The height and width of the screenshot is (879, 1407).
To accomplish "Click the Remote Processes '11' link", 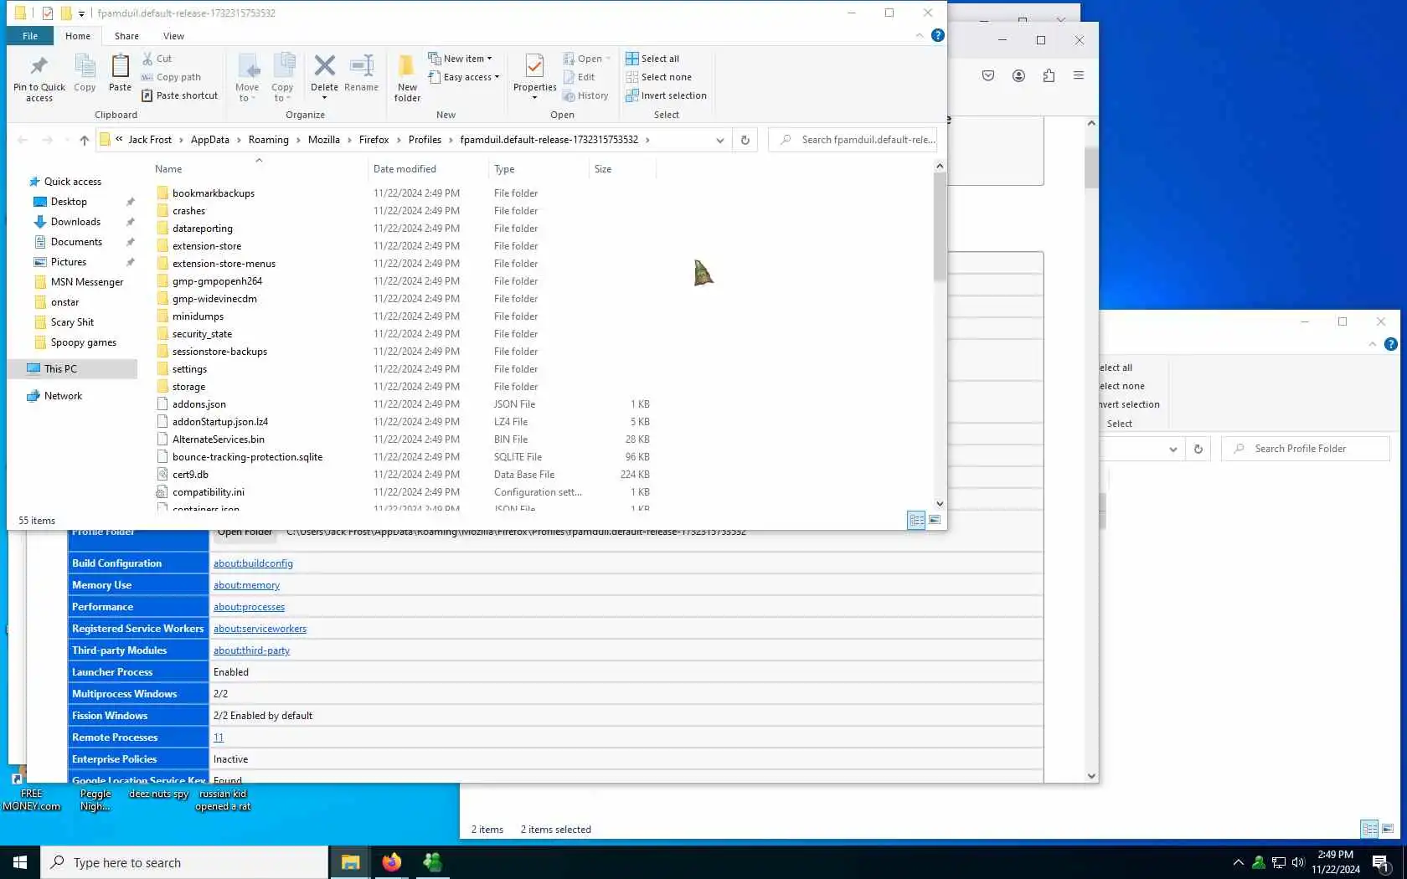I will pyautogui.click(x=219, y=738).
